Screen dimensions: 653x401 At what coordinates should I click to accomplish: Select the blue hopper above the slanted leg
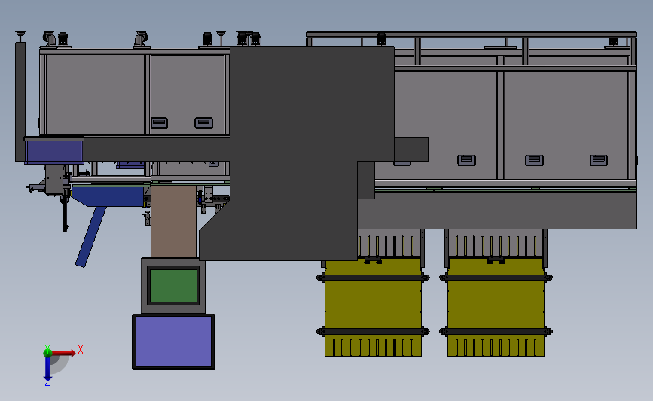click(109, 196)
